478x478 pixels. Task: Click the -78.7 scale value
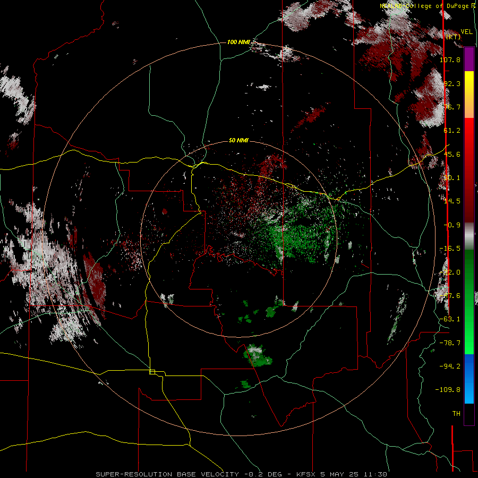pos(450,343)
